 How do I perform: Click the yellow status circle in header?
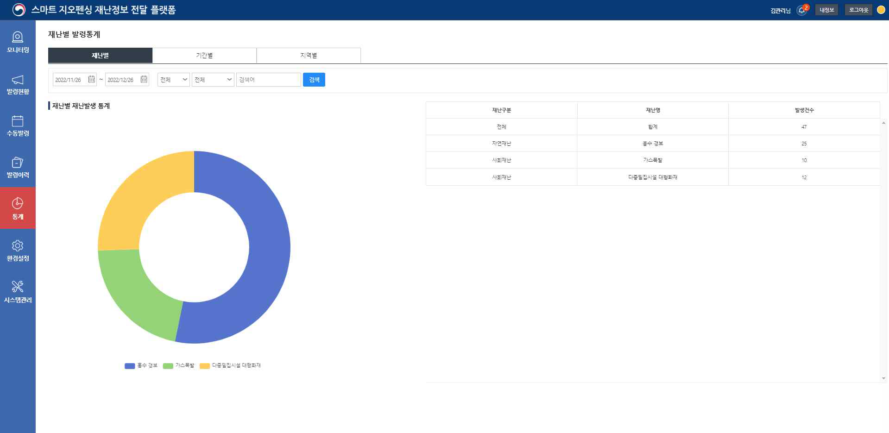point(881,10)
